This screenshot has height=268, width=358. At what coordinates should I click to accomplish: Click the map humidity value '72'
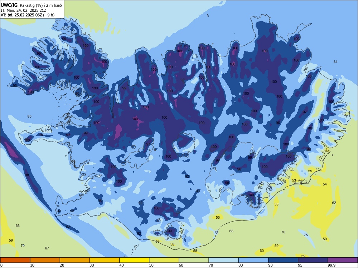[x=216, y=232]
